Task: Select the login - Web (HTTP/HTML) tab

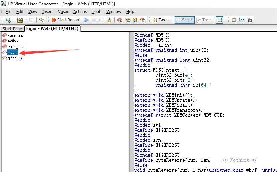Action: (x=52, y=28)
